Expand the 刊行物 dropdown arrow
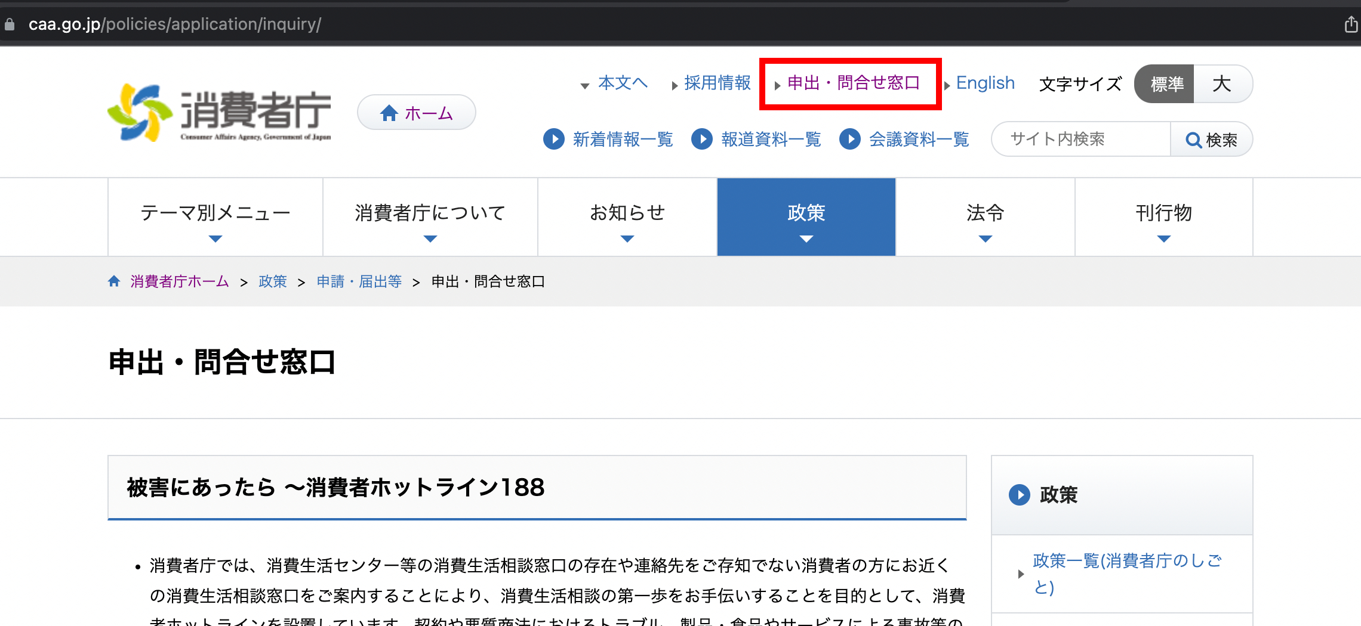Viewport: 1361px width, 626px height. point(1163,238)
